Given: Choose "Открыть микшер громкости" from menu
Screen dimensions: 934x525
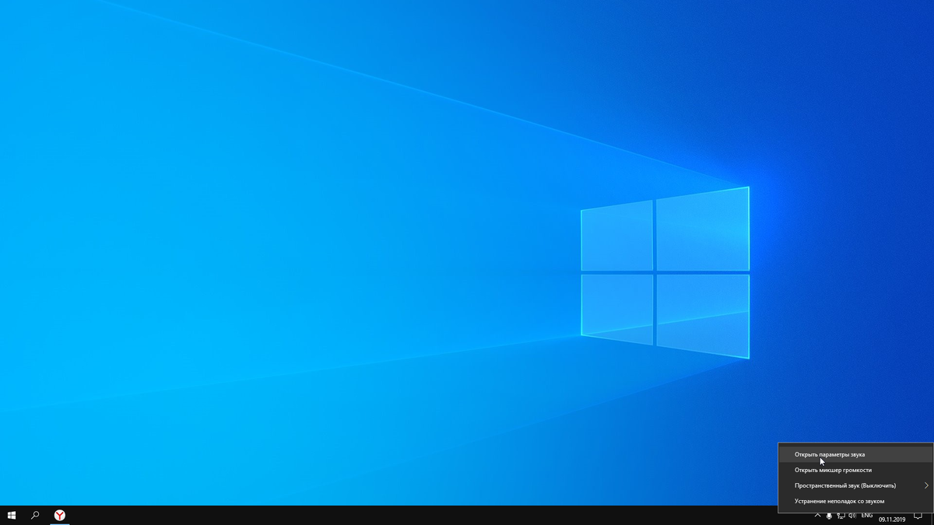Looking at the screenshot, I should (855, 470).
